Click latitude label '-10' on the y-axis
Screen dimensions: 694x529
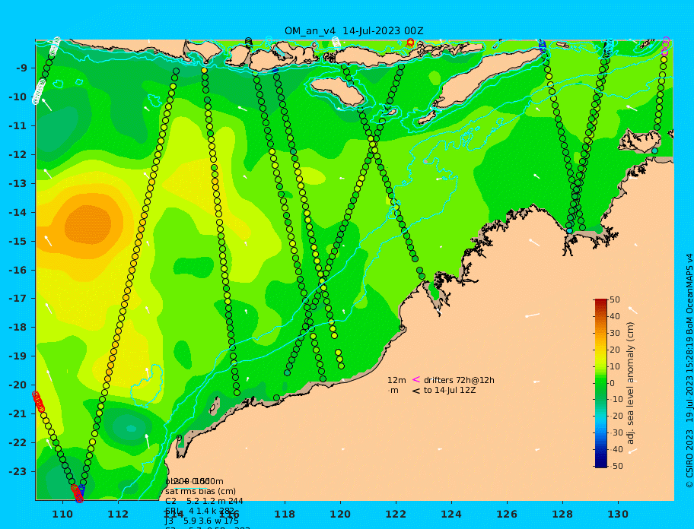18,97
